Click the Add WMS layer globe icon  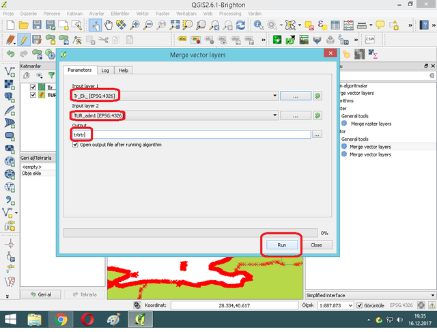10,162
